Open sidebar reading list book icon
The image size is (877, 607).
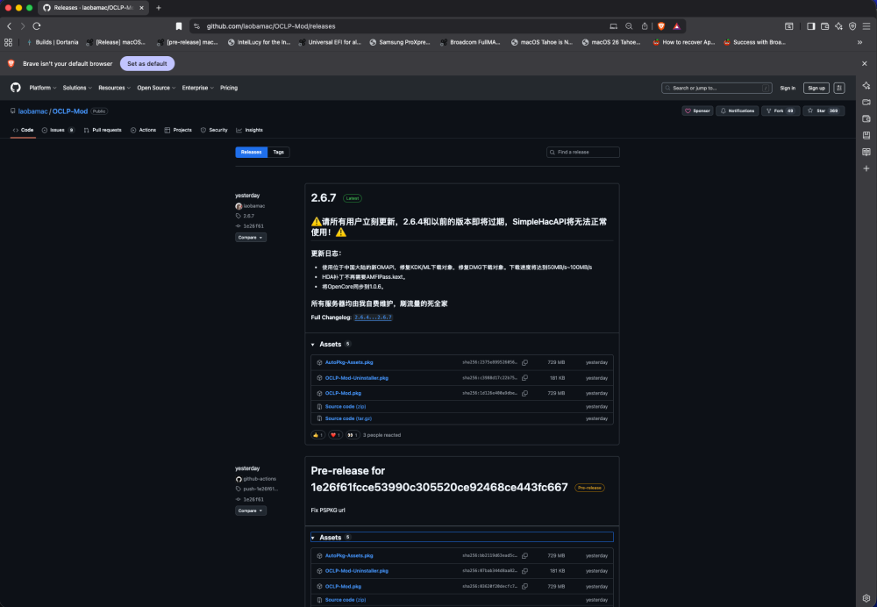point(866,152)
